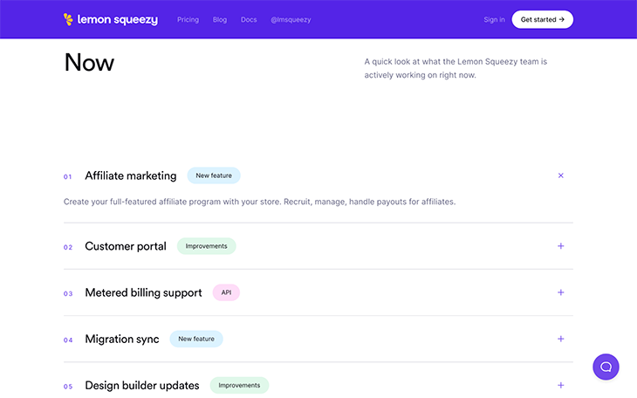Go to the Blog page
Image resolution: width=637 pixels, height=398 pixels.
point(220,19)
